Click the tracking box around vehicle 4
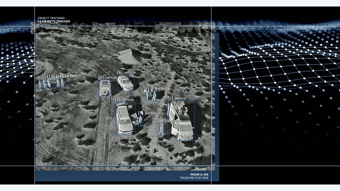Image resolution: width=340 pixels, height=191 pixels. 125,119
